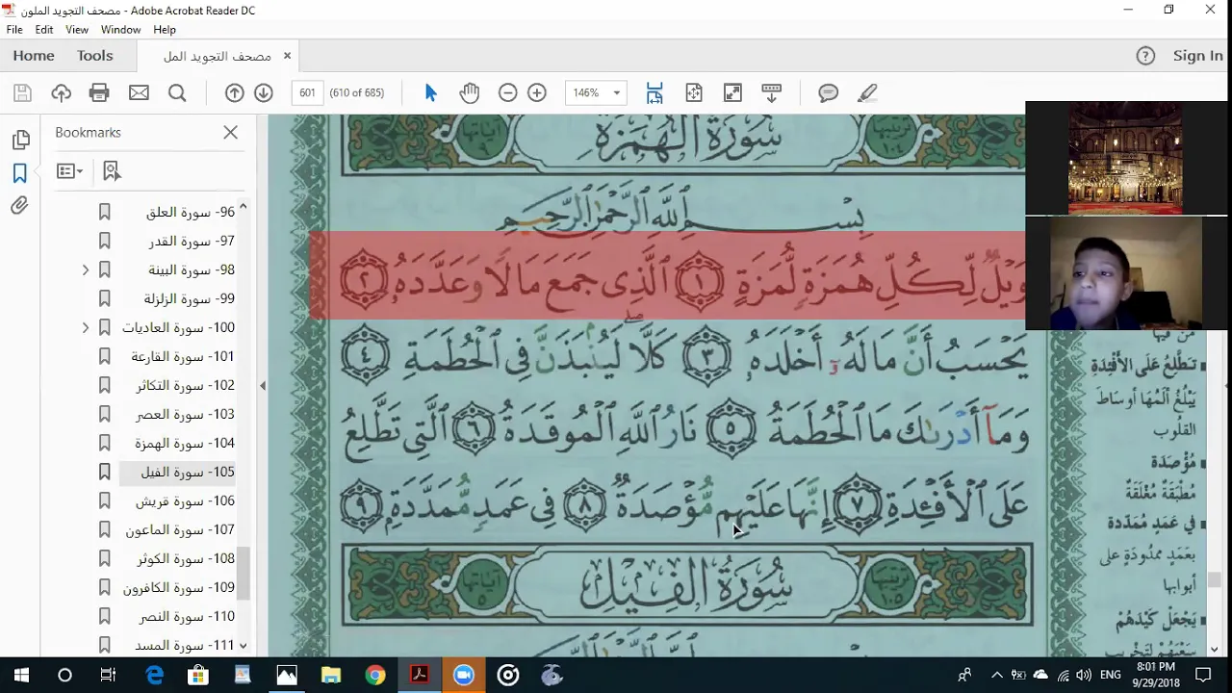Select the highlight pen tool
Viewport: 1232px width, 693px height.
pyautogui.click(x=867, y=92)
